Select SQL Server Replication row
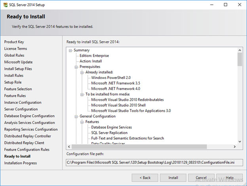 (109, 133)
